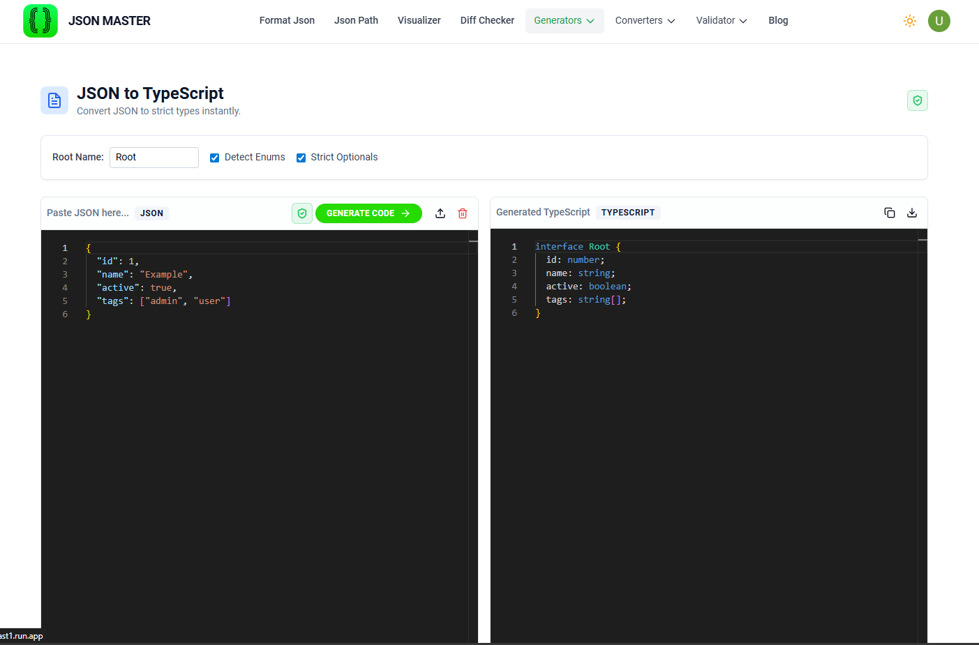The height and width of the screenshot is (645, 979).
Task: Click the green validation badge in the JSON panel
Action: [x=302, y=213]
